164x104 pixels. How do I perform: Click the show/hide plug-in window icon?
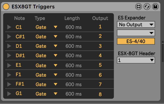pos(139,7)
